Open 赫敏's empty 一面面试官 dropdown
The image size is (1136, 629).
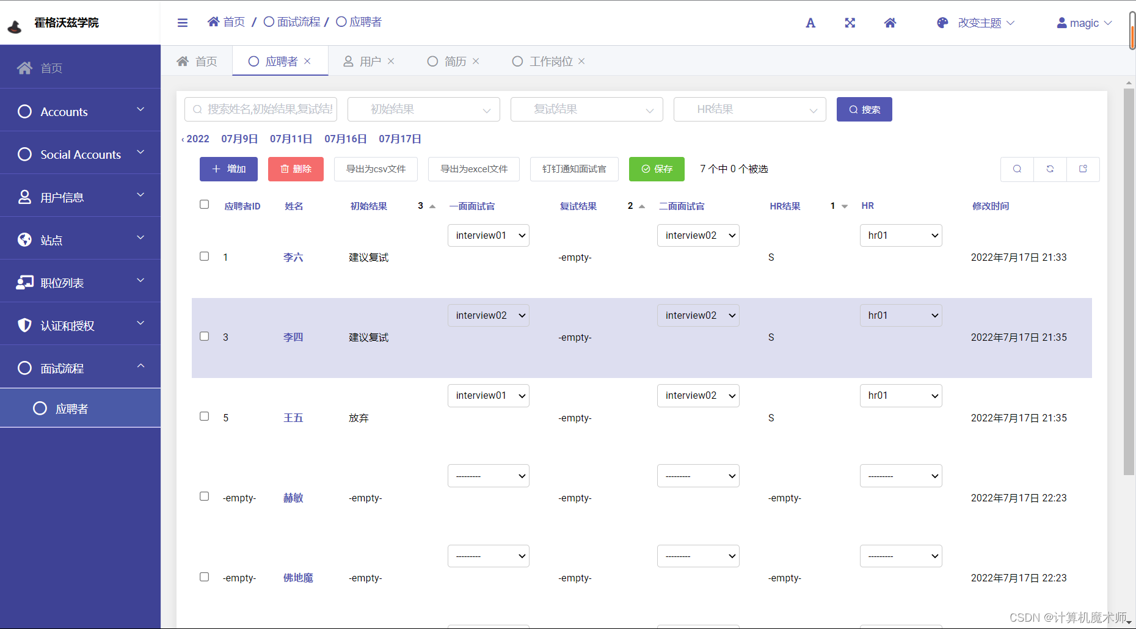pyautogui.click(x=488, y=476)
